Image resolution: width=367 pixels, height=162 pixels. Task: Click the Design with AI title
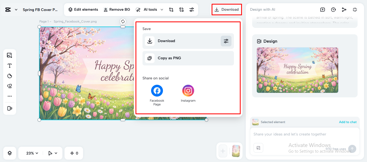coord(263,10)
